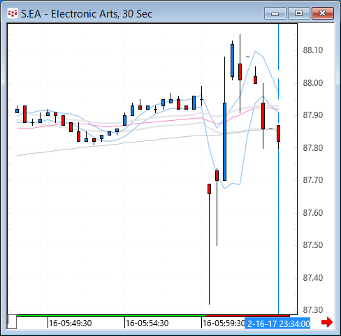Click the green session bar above the time axis
Screen dimensions: 341x336
point(111,316)
